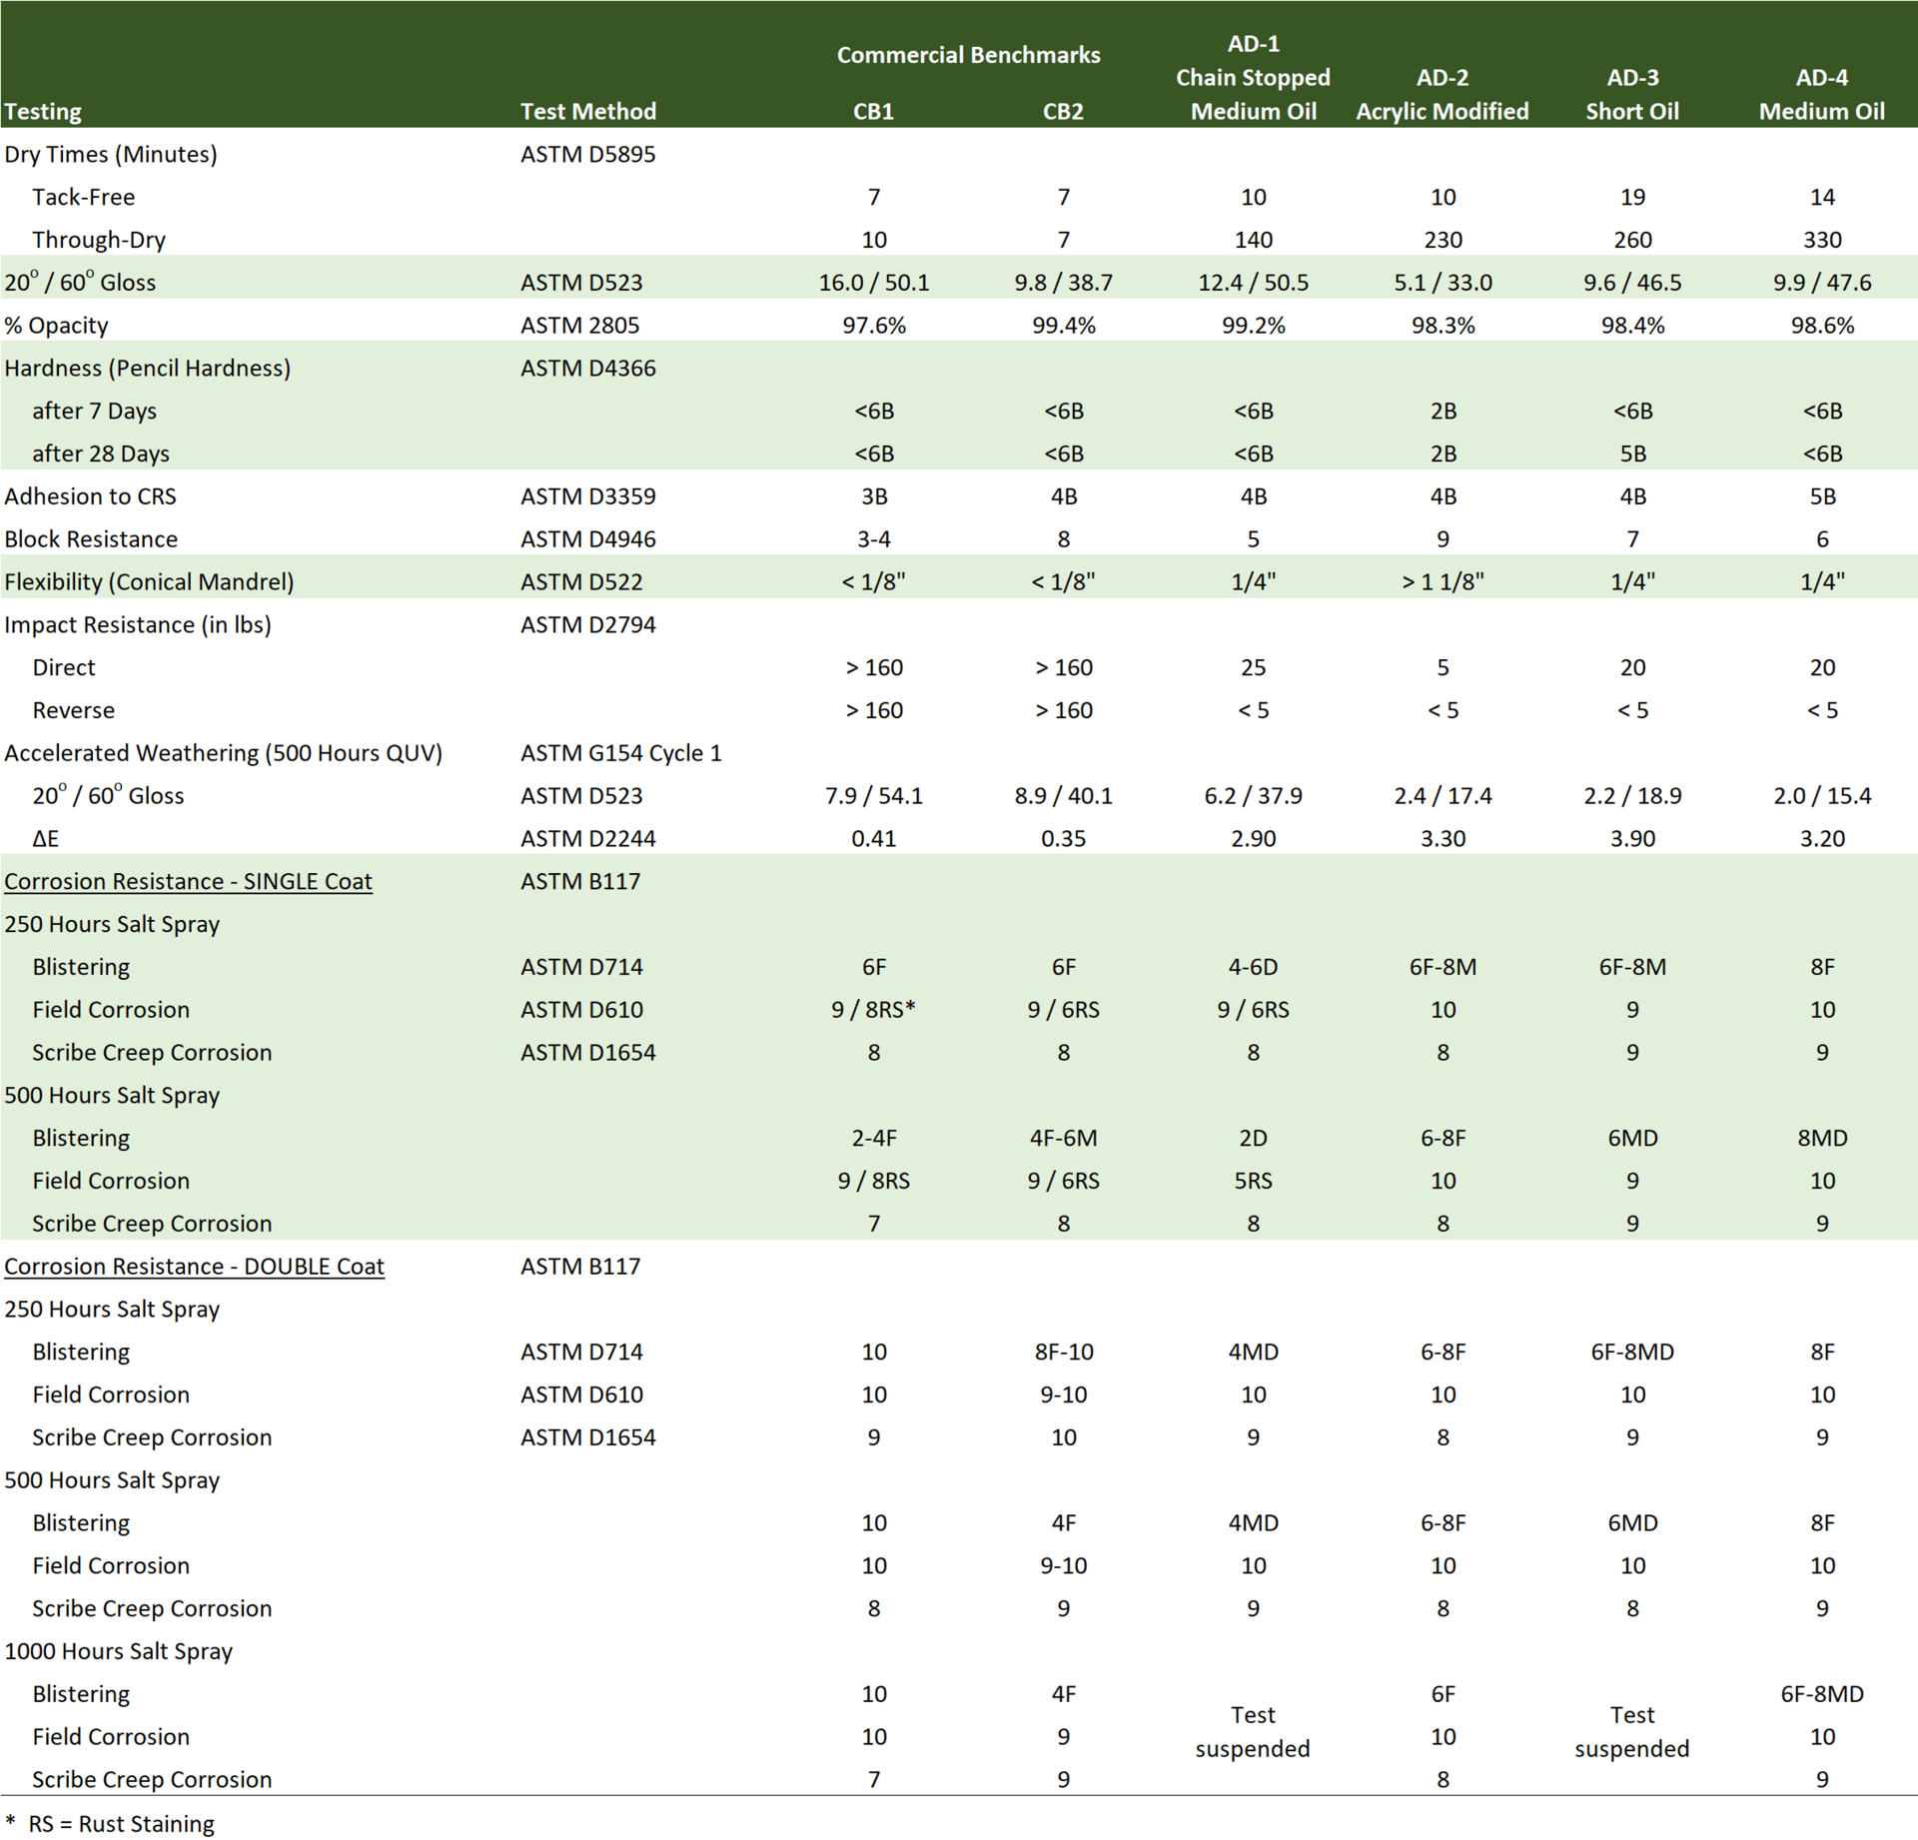Screen dimensions: 1918x1840
Task: Click the ASTM 2805 test method
Action: (580, 326)
